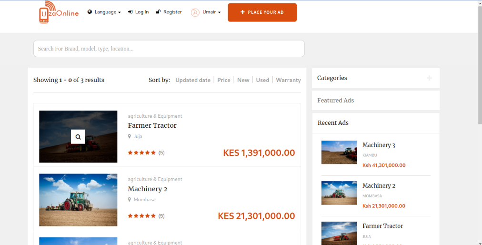Viewport: 482px width, 245px height.
Task: Sort results by Updated date
Action: click(x=193, y=80)
